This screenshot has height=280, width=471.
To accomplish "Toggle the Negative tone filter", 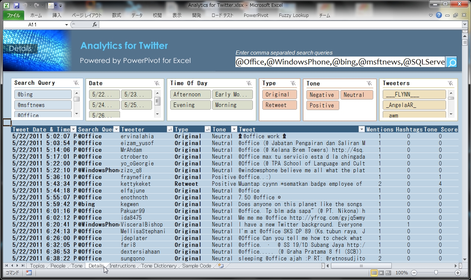I will pyautogui.click(x=322, y=95).
